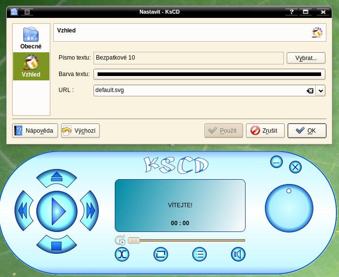Viewport: 339px width, 277px height.
Task: Clear the URL field with erase icon
Action: tap(310, 91)
